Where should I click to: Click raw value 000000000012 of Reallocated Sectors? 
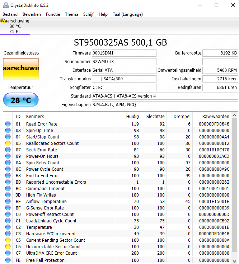pos(214,143)
